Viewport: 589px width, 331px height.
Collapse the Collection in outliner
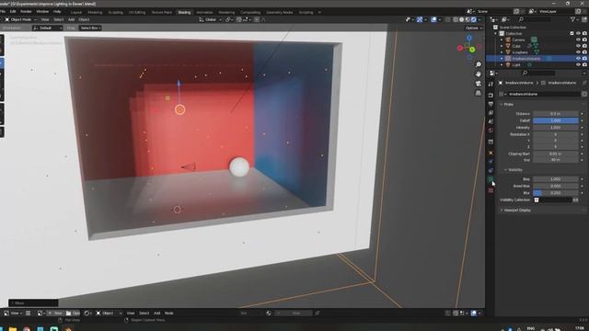(x=495, y=33)
